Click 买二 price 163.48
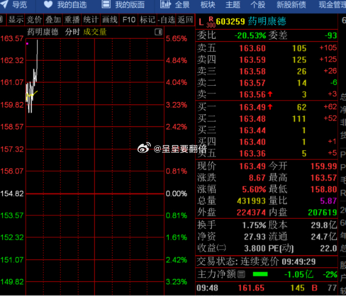346x296 pixels. (252, 119)
